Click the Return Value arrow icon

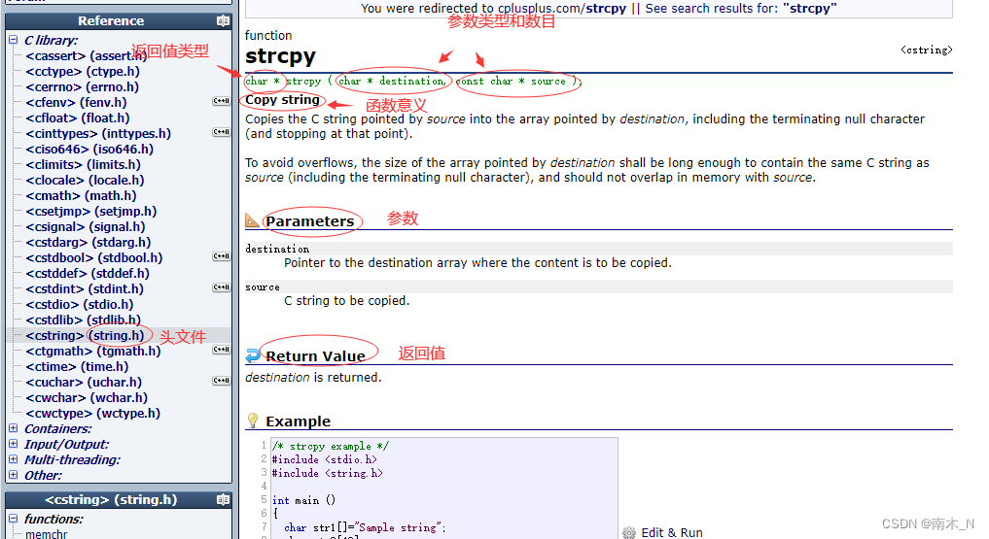pos(253,355)
